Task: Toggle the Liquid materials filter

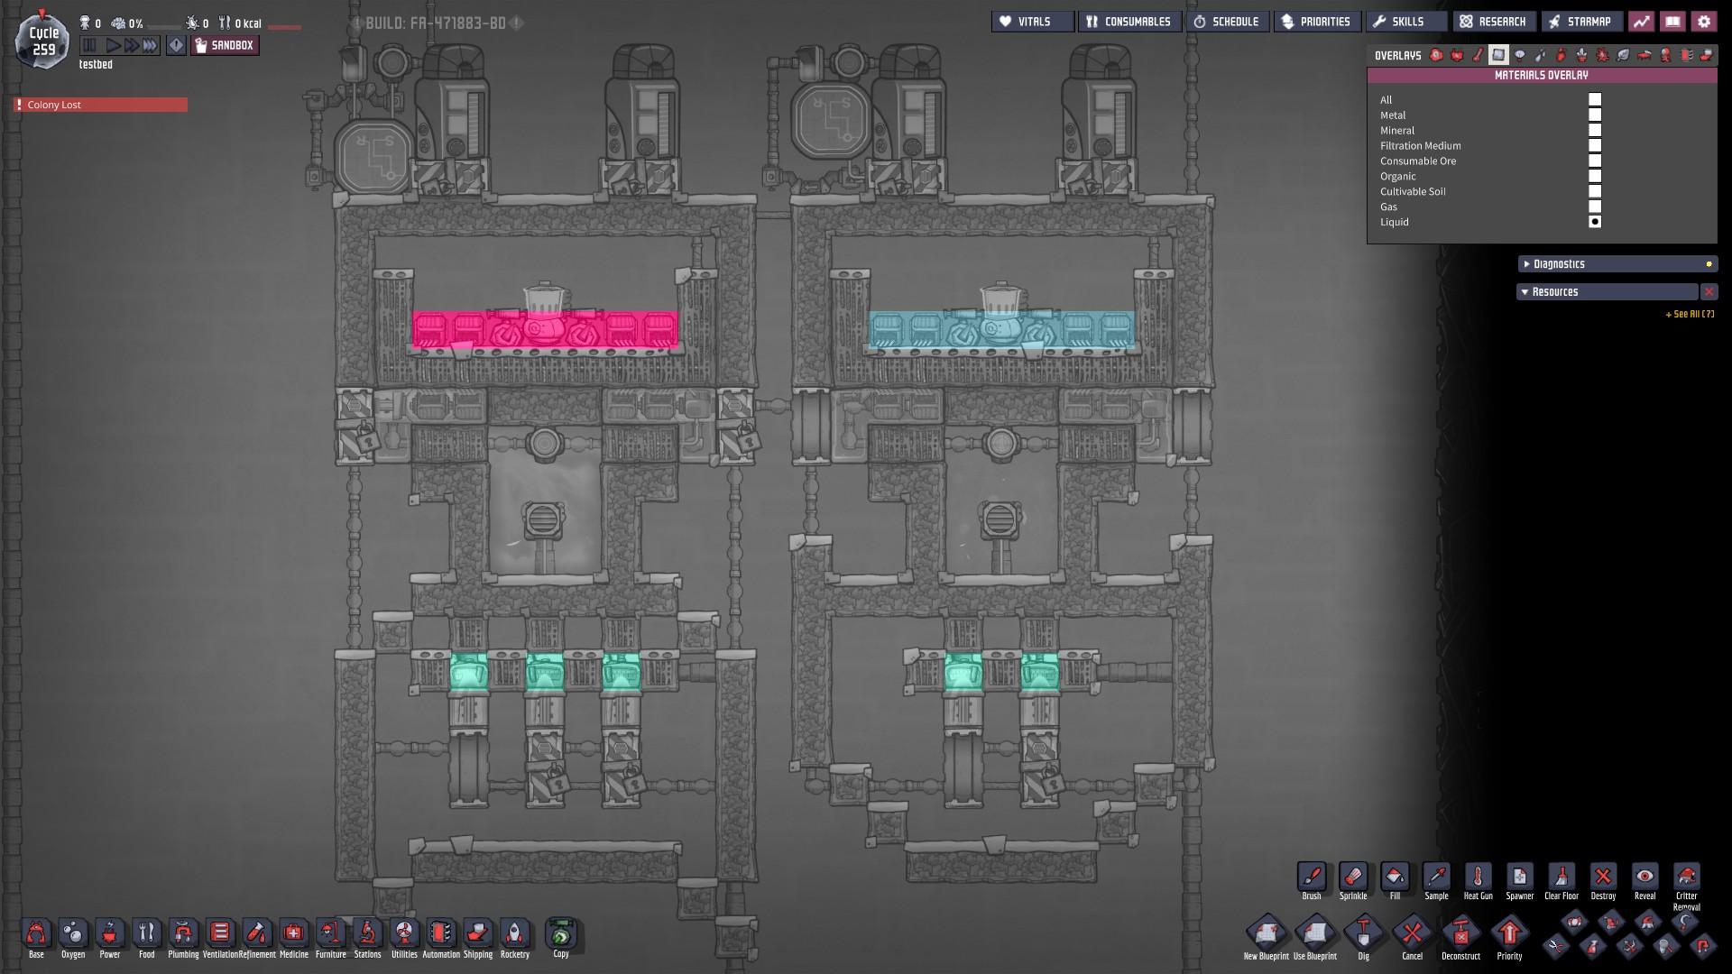Action: point(1594,222)
